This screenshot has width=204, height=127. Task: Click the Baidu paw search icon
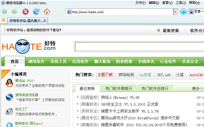(191, 12)
